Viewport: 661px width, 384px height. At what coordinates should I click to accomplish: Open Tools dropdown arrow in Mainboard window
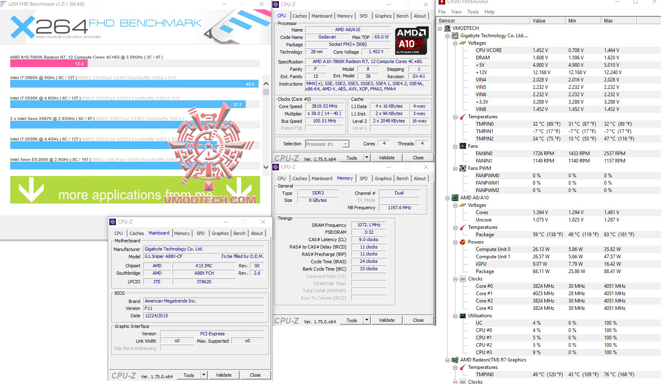pyautogui.click(x=204, y=375)
